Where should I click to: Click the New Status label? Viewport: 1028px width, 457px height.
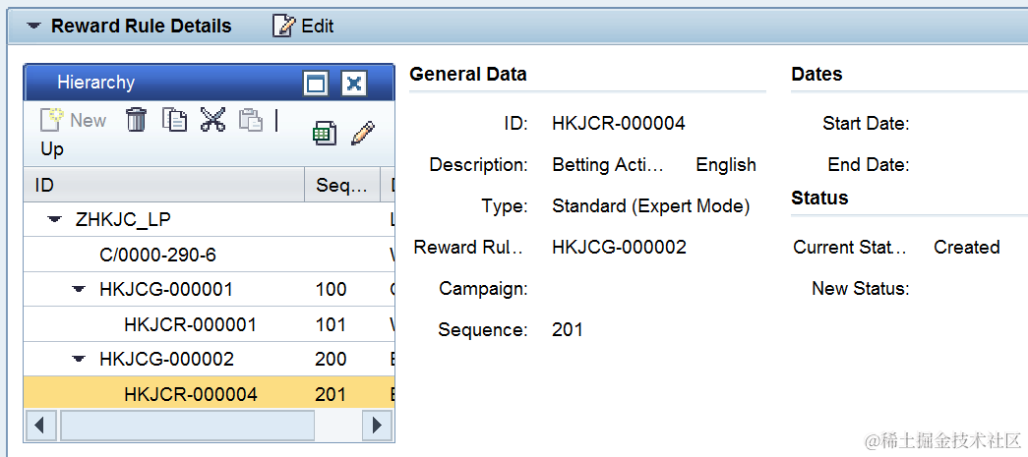(861, 289)
